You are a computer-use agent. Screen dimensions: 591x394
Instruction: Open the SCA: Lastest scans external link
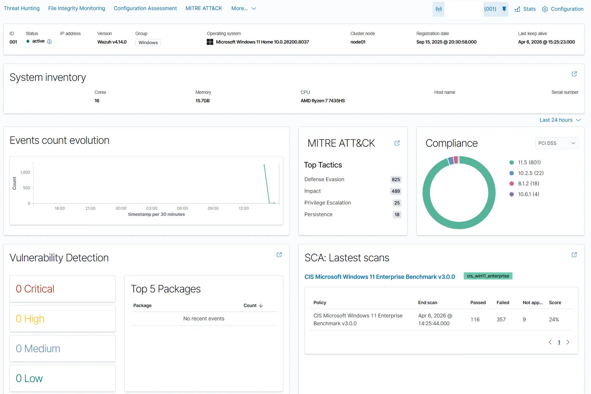click(574, 255)
